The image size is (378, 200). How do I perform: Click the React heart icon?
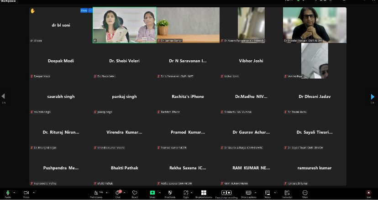coord(135,193)
